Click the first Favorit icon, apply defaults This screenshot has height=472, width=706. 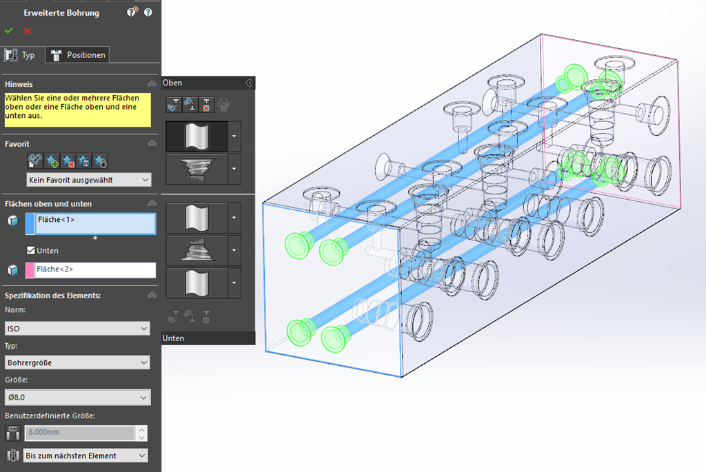pos(34,161)
